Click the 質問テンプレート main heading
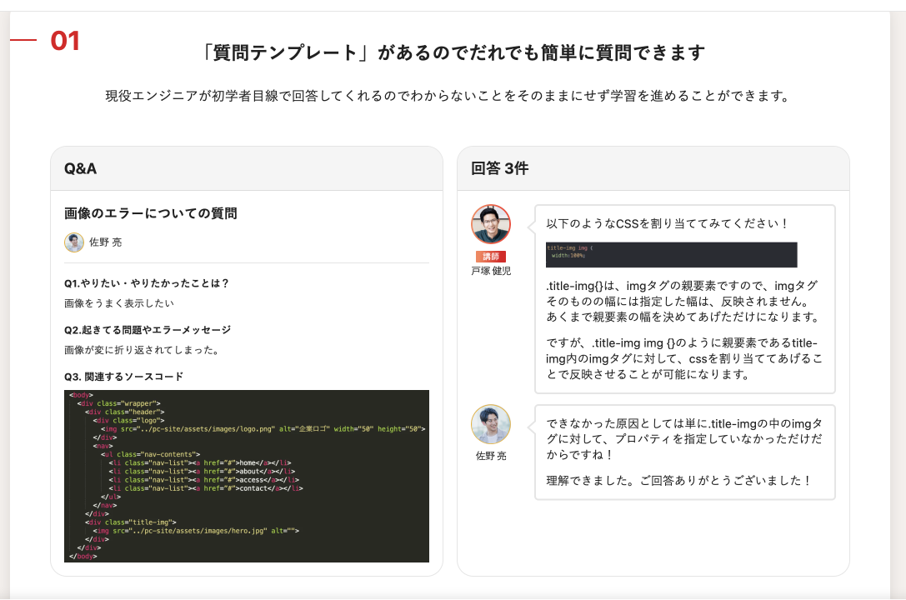906x600 pixels. [453, 53]
